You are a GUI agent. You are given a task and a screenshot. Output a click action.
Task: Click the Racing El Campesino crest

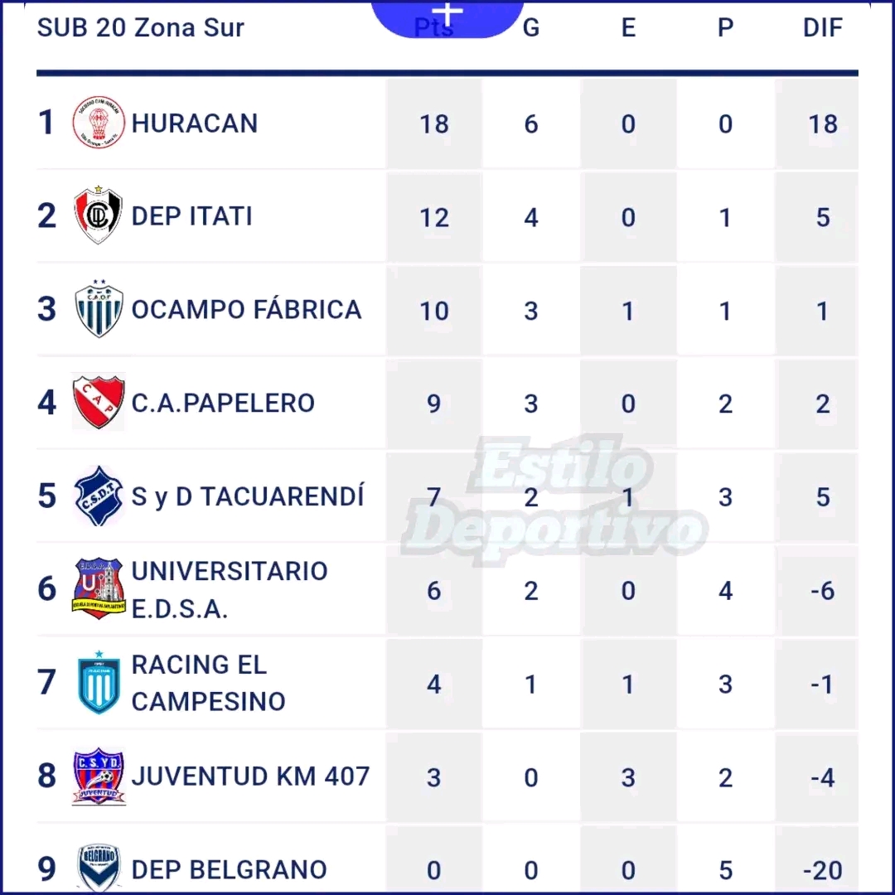click(99, 683)
